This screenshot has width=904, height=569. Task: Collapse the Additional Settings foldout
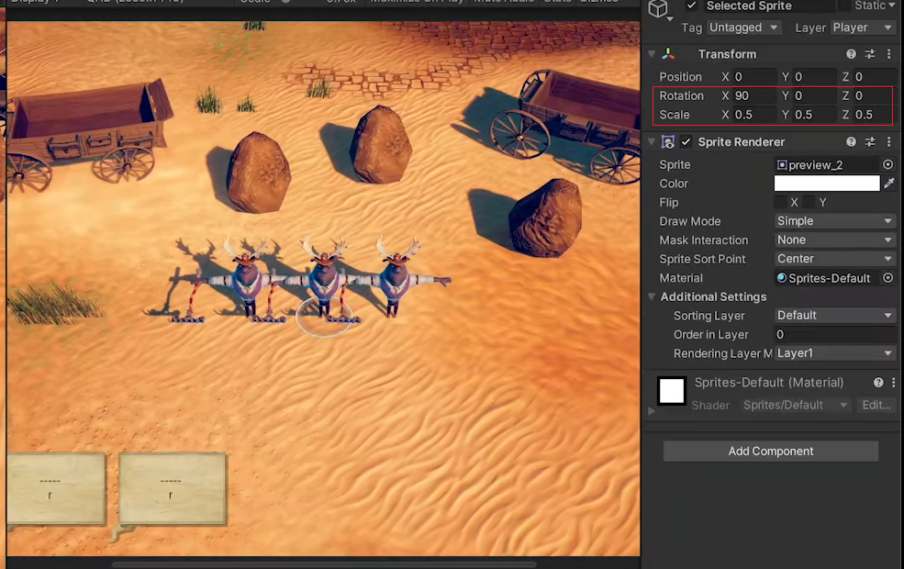click(652, 297)
